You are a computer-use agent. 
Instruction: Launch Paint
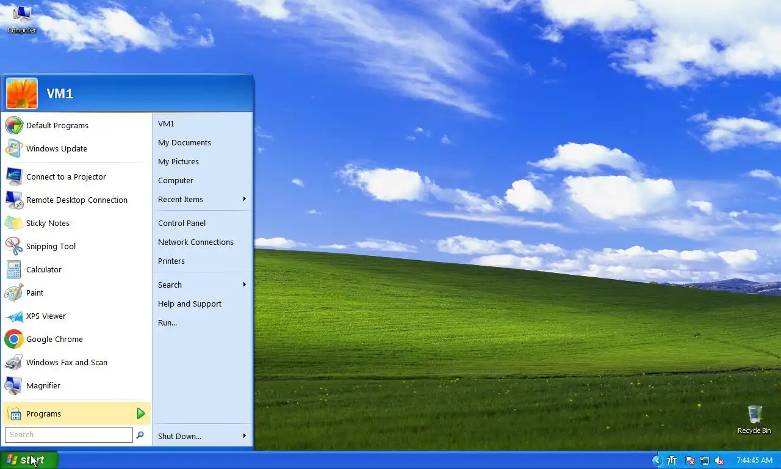coord(76,293)
